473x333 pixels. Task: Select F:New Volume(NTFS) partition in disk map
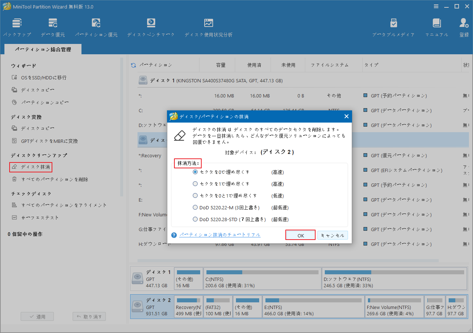click(x=394, y=307)
